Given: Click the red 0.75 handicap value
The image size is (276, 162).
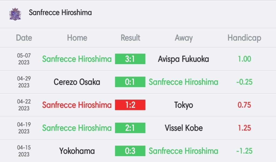Looking at the screenshot, I should tap(244, 105).
